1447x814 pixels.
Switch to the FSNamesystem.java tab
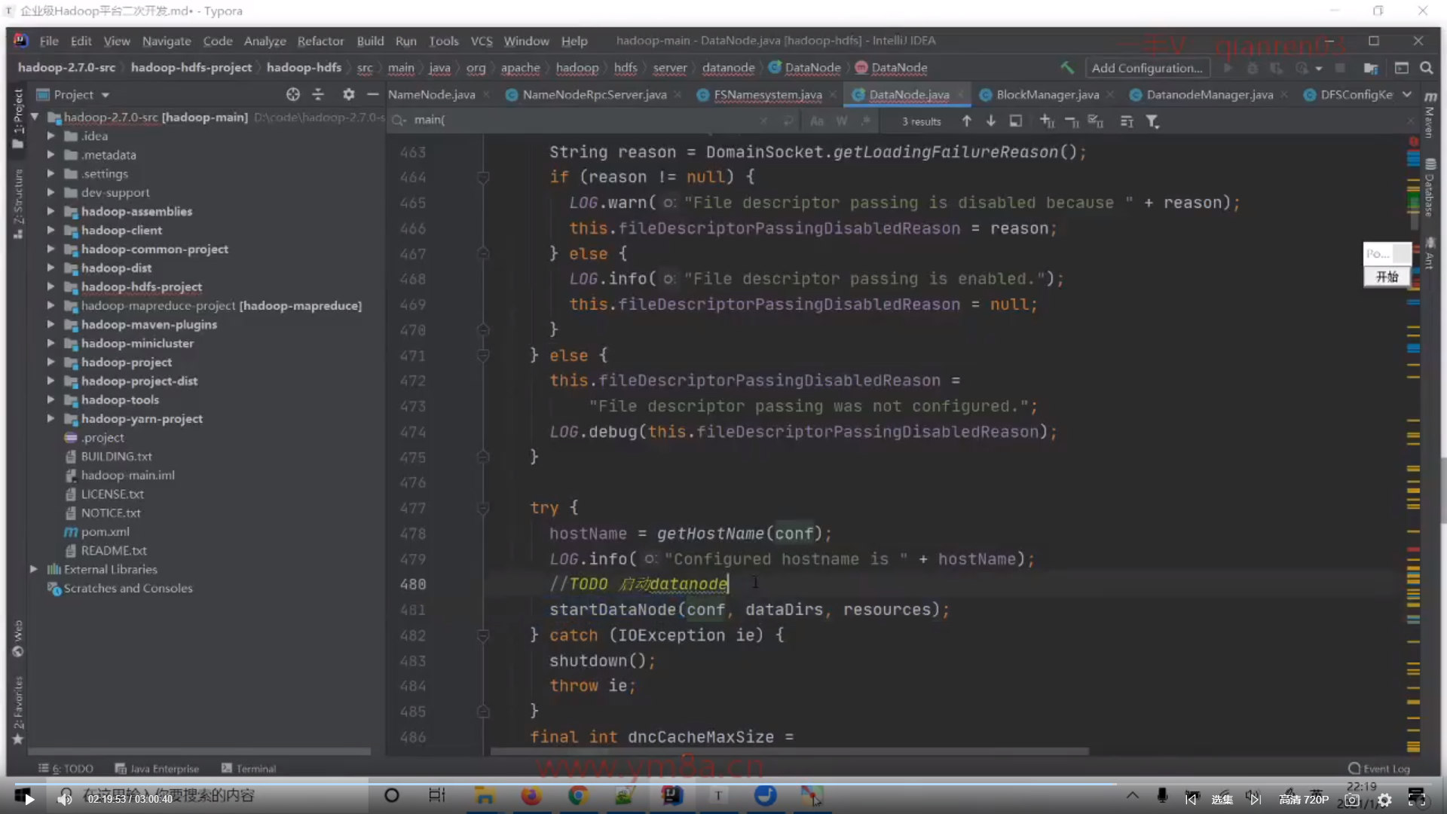(767, 94)
